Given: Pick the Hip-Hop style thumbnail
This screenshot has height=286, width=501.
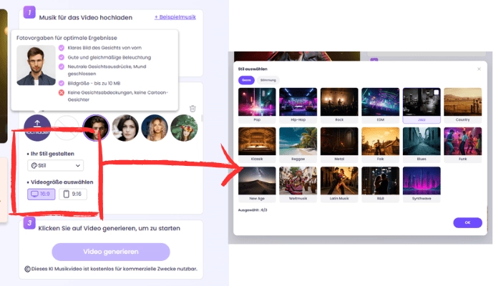Looking at the screenshot, I should (297, 102).
